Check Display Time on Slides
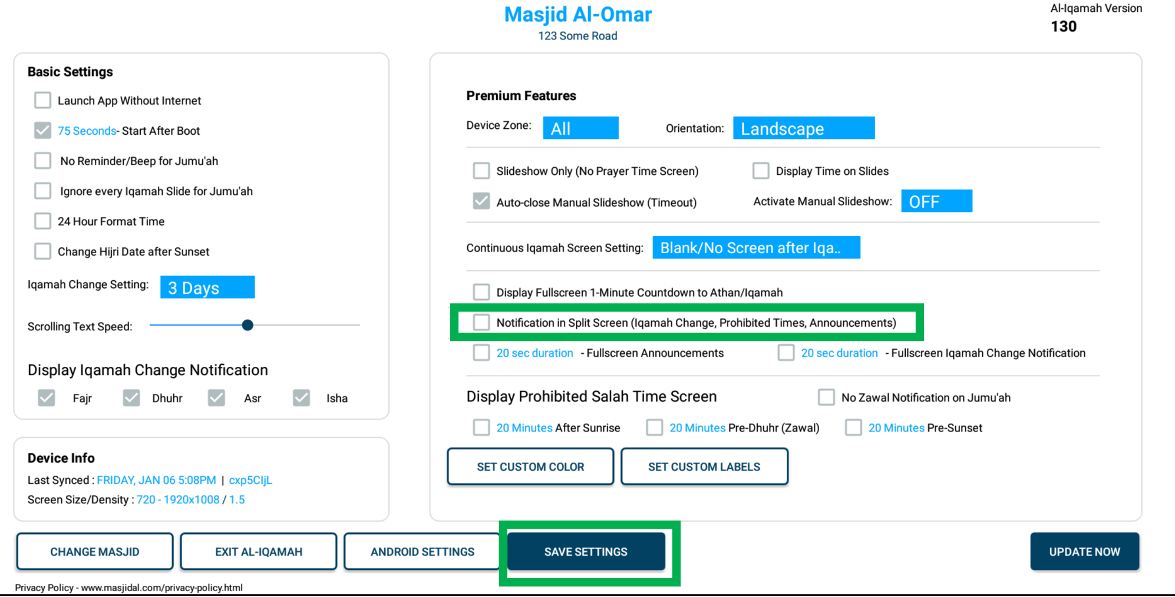 coord(761,171)
